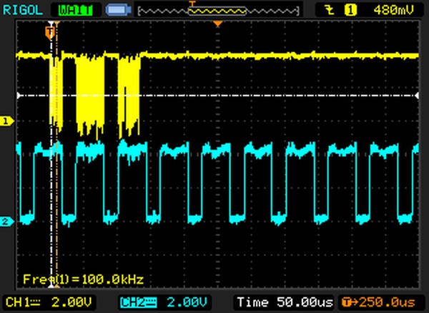Screen dimensions: 429x313
Task: Click the orange T trigger marker at top-left of grid
Action: pyautogui.click(x=49, y=32)
